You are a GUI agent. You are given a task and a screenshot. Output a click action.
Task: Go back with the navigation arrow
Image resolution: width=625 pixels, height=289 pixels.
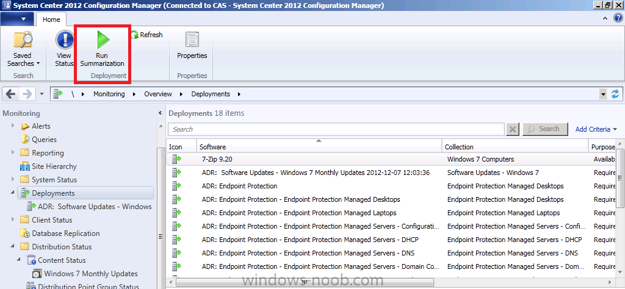[x=11, y=95]
